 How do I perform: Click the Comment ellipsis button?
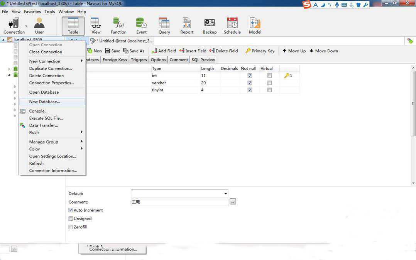tap(233, 202)
